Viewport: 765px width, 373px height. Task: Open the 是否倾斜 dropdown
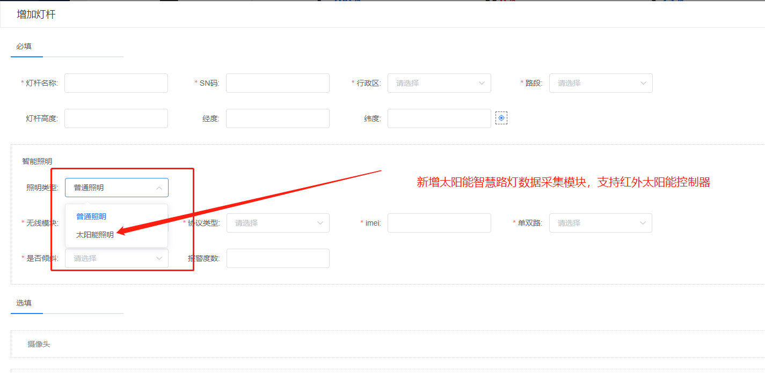click(116, 258)
